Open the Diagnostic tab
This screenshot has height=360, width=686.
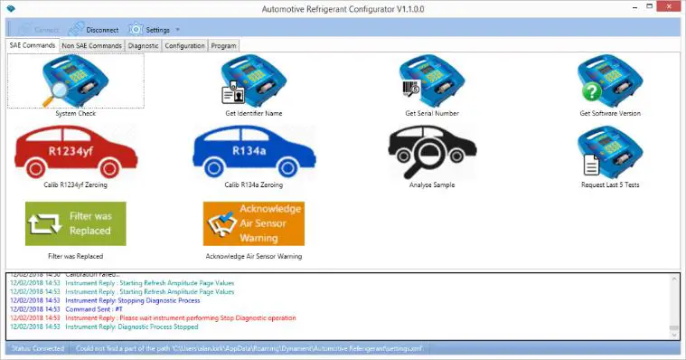coord(143,45)
